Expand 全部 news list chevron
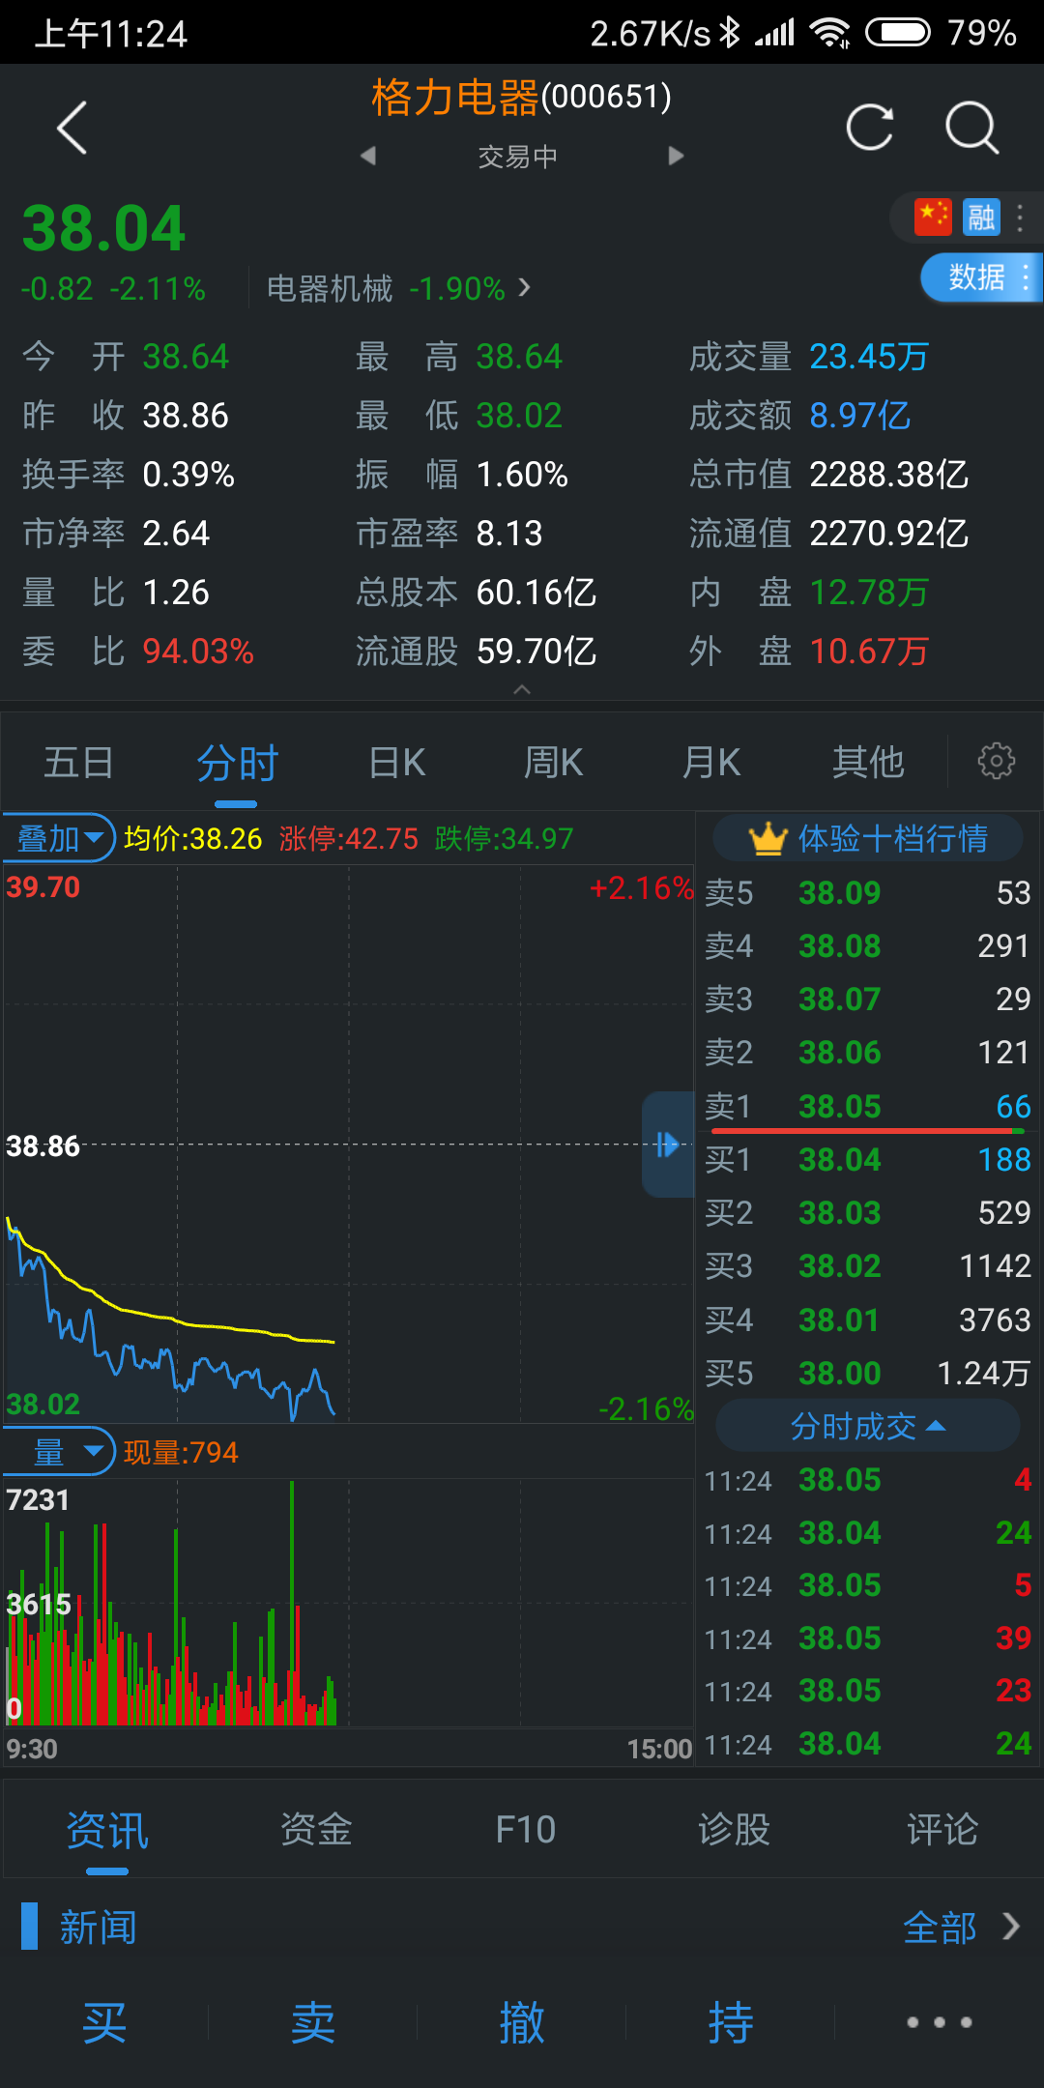Image resolution: width=1044 pixels, height=2088 pixels. pos(1011,1927)
